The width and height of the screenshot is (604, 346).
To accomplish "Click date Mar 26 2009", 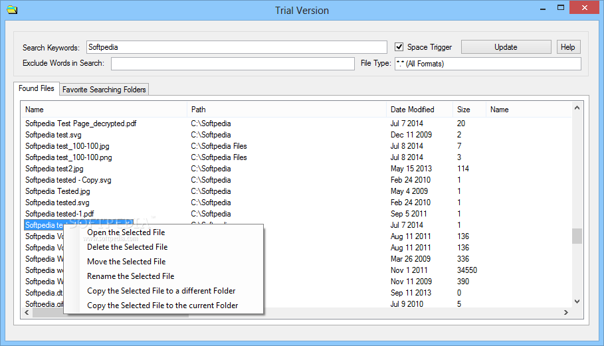I will click(410, 258).
